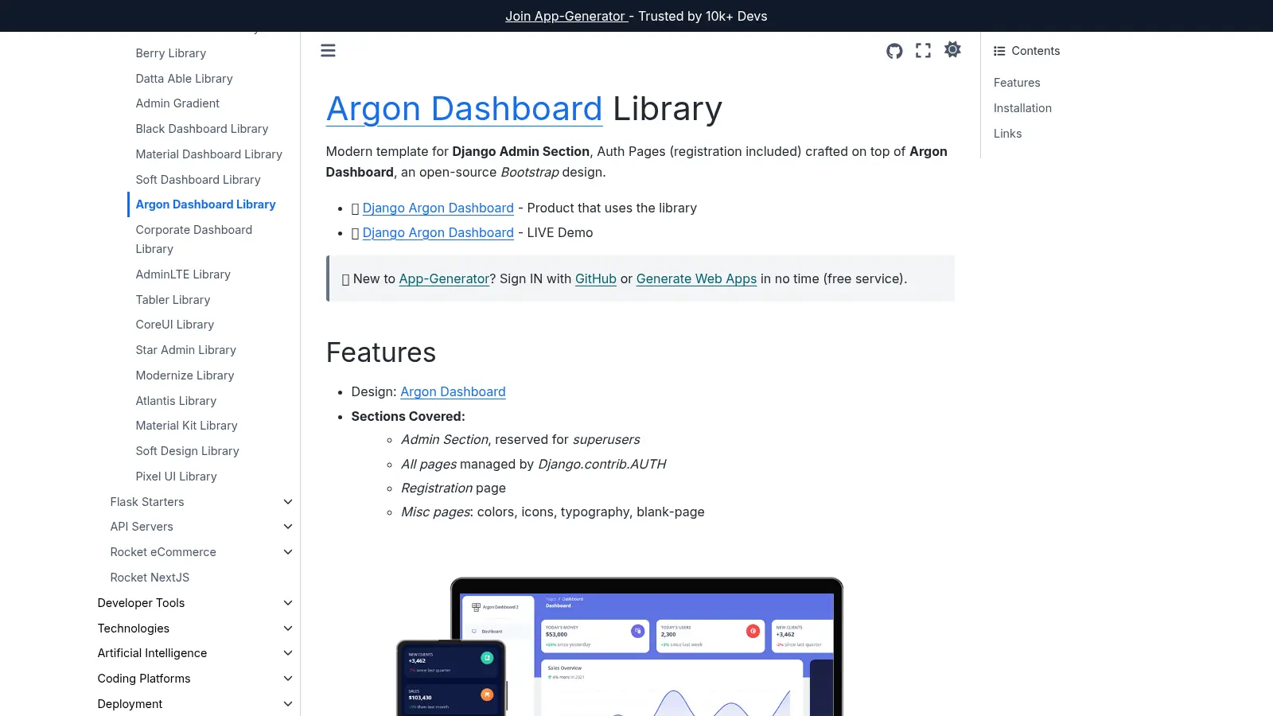This screenshot has height=716, width=1273.
Task: Click App-Generator link in notice box
Action: click(444, 278)
